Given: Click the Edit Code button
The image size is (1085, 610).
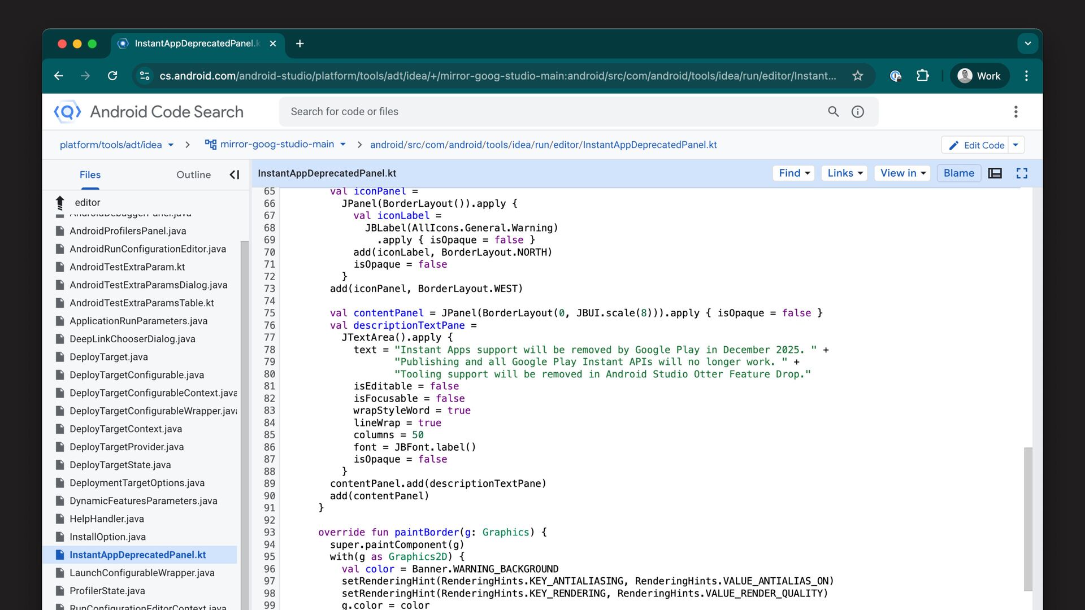Looking at the screenshot, I should click(976, 145).
